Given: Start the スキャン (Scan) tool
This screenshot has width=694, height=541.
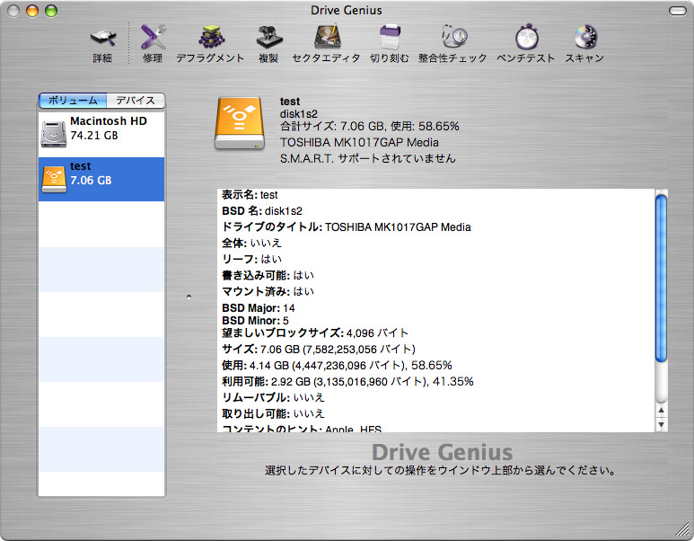Looking at the screenshot, I should (585, 37).
